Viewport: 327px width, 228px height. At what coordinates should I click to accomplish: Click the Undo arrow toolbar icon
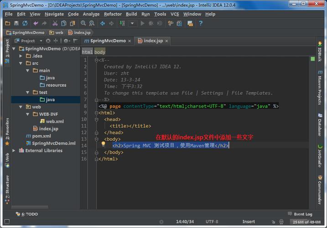pos(36,23)
